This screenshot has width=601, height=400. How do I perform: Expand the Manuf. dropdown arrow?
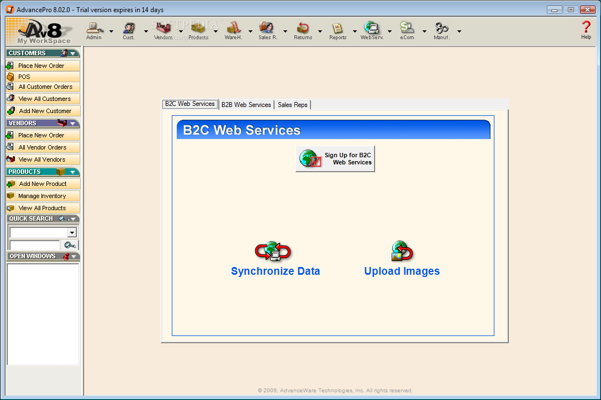click(x=459, y=31)
